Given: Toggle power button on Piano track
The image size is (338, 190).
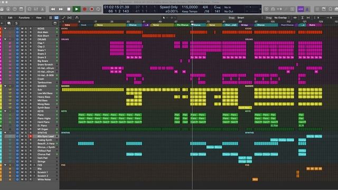Looking at the screenshot, I should tap(17, 115).
